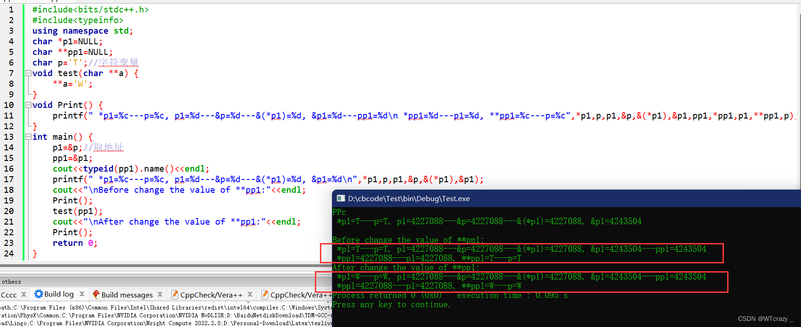Close the Cccc tab with its x

pos(24,294)
